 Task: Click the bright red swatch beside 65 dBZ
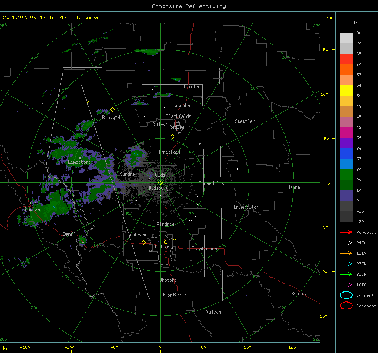(x=346, y=59)
